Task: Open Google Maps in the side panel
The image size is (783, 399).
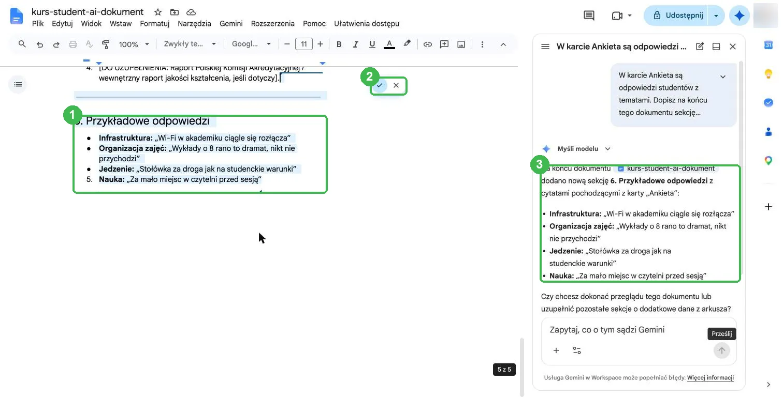Action: coord(769,161)
